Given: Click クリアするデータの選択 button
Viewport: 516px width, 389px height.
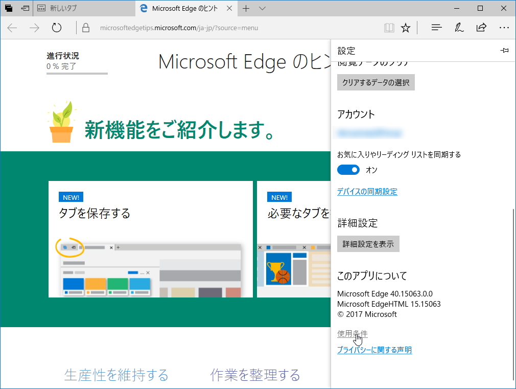Looking at the screenshot, I should click(x=376, y=82).
